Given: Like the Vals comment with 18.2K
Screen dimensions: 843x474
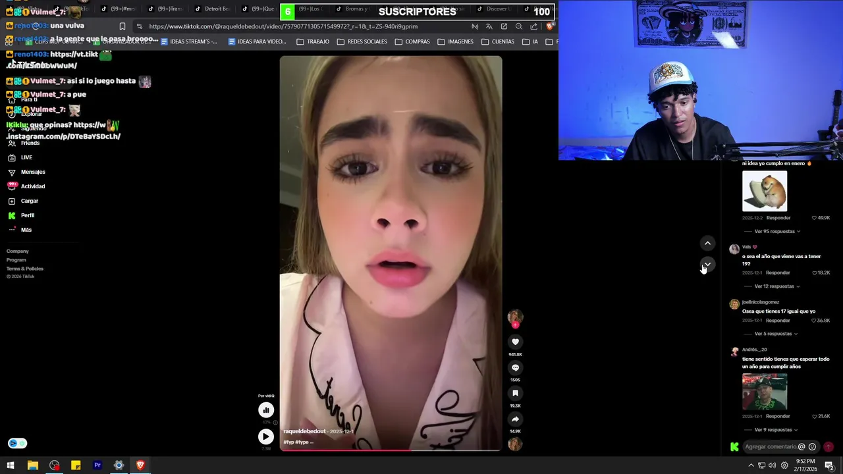Looking at the screenshot, I should [814, 273].
